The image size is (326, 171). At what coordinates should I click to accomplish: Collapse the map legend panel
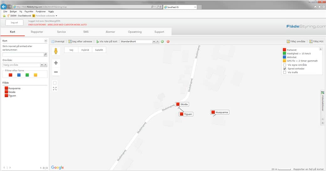(320, 49)
